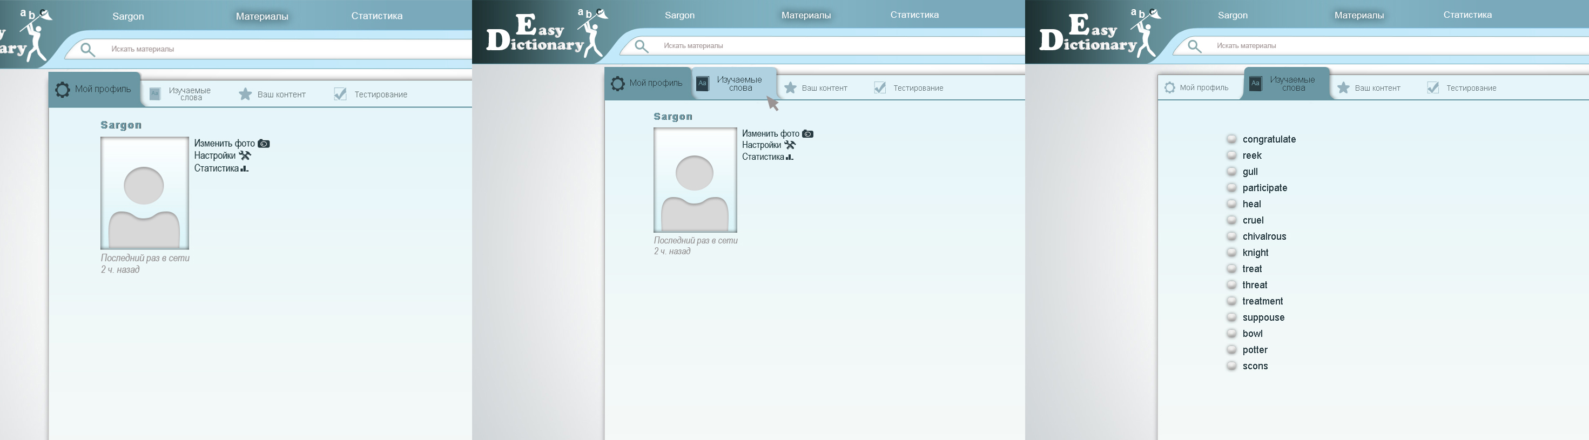1589x440 pixels.
Task: Open Статистика in the left screen's top menu
Action: tap(377, 16)
